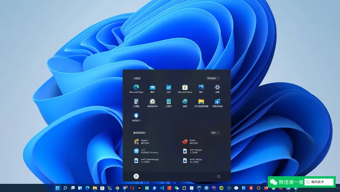This screenshot has height=192, width=340.
Task: Click the 更多 (More) button under recommended
Action: (215, 133)
